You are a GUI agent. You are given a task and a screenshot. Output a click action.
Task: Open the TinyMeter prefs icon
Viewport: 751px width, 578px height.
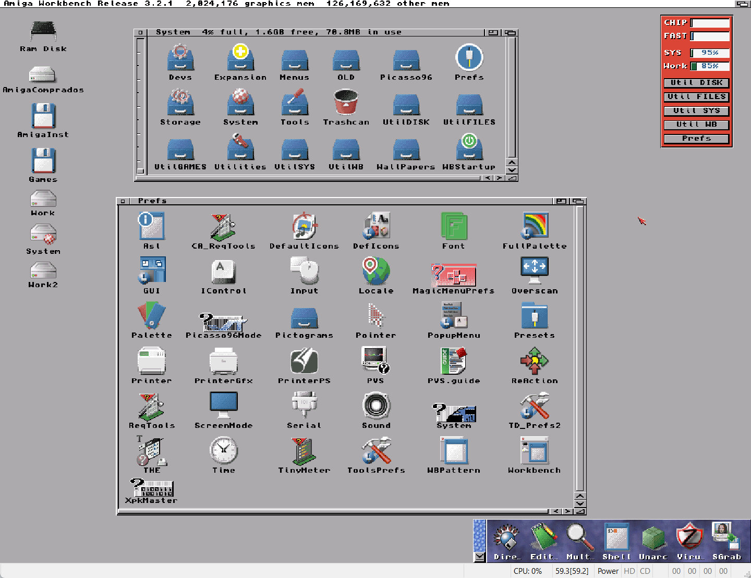[x=305, y=450]
